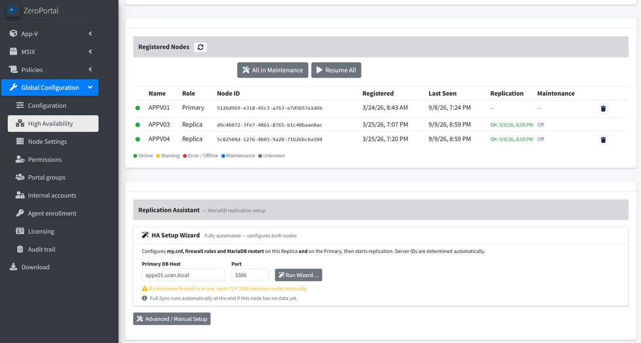Click the Licensing ID card icon
Screen dimensions: 641x343
tap(20, 231)
